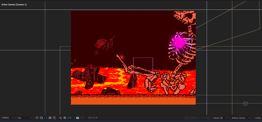Toggle the Fast Previews icon
This screenshot has width=262, height=122.
click(x=37, y=118)
